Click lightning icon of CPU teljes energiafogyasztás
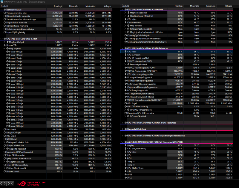Viewport: 239px width, 188px height. pos(125,74)
